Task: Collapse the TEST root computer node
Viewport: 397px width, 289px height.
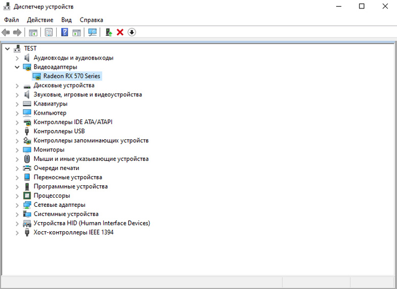Action: pos(7,49)
